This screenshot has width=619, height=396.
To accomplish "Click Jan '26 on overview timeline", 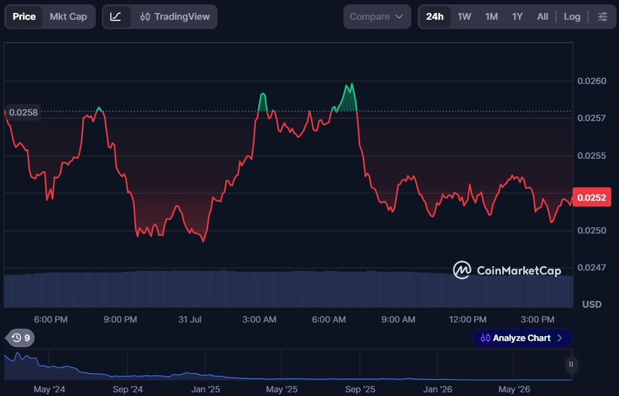I will pyautogui.click(x=437, y=389).
